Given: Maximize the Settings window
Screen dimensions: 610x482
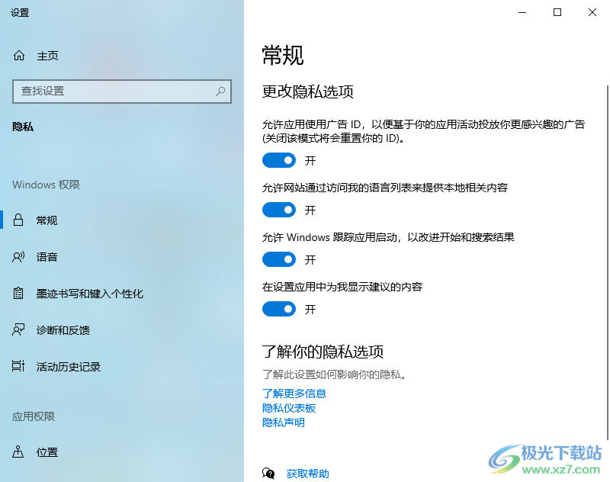Looking at the screenshot, I should point(557,12).
